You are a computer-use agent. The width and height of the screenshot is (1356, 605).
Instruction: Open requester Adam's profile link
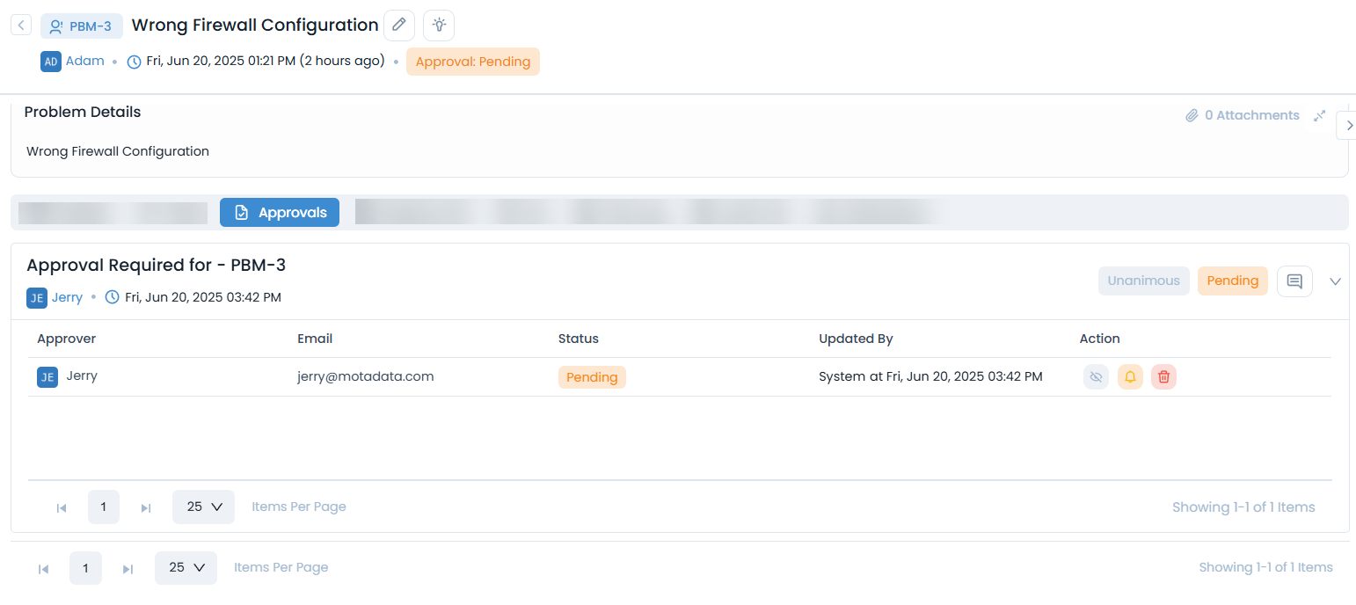point(84,62)
